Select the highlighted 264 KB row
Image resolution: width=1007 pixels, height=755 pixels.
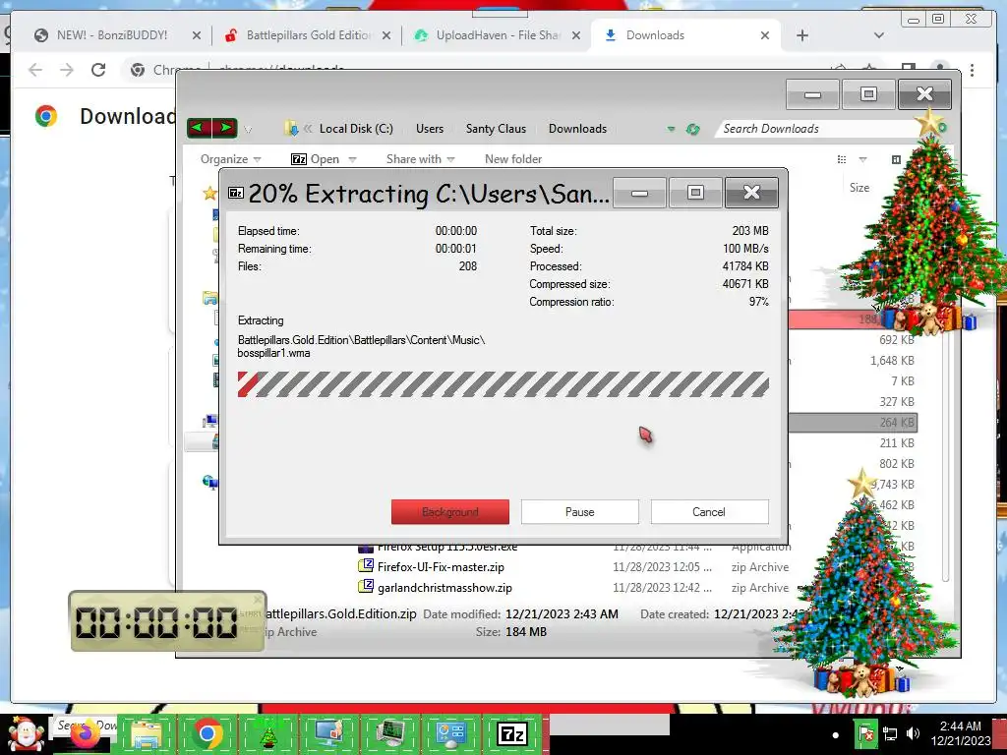(x=853, y=423)
